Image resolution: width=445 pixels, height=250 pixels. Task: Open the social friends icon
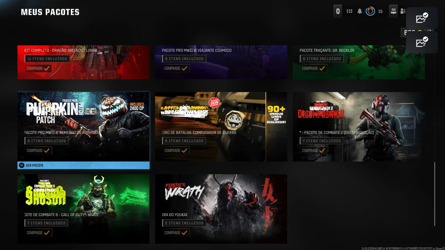[403, 11]
